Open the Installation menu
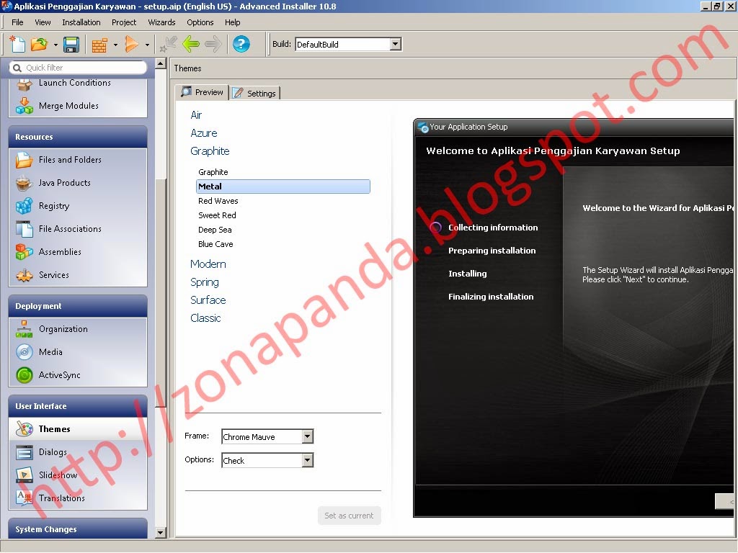The image size is (738, 553). coord(81,22)
